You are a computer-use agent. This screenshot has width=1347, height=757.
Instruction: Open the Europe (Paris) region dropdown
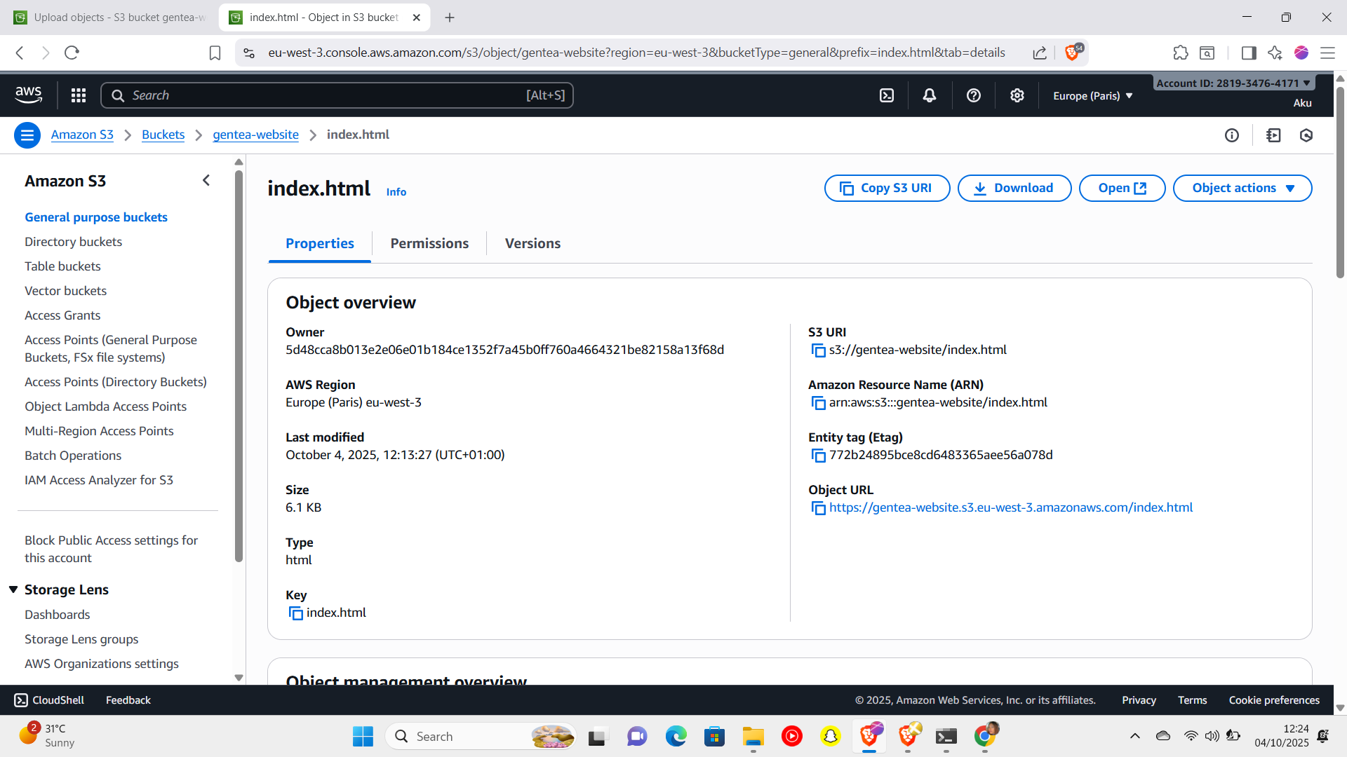(x=1093, y=96)
